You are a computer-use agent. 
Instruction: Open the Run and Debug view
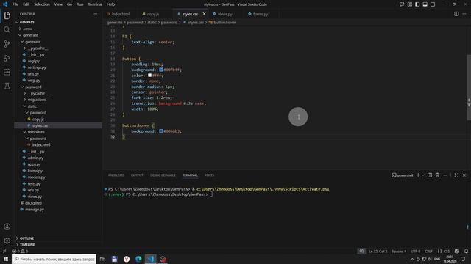(x=7, y=58)
